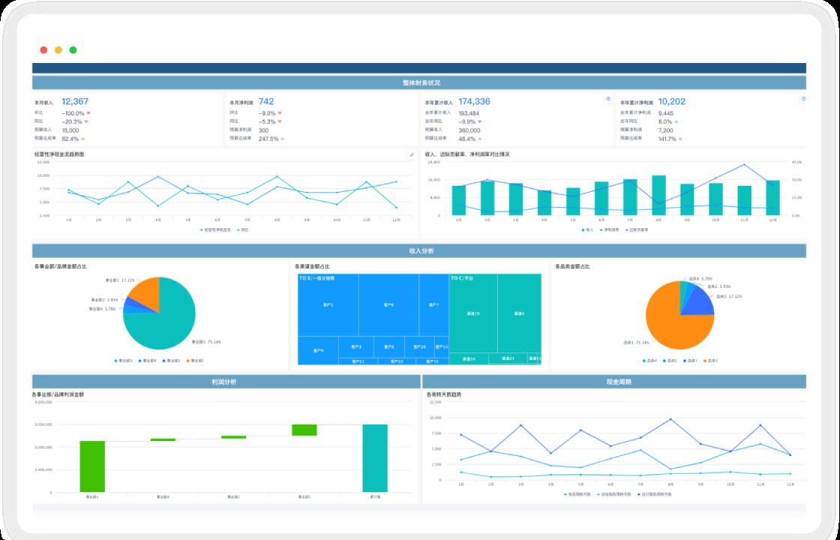The width and height of the screenshot is (840, 540).
Task: Toggle 收入 series in the bar chart legend
Action: pyautogui.click(x=587, y=229)
